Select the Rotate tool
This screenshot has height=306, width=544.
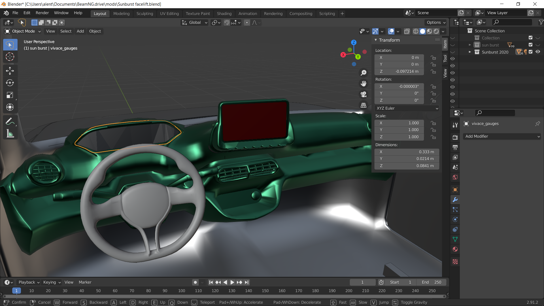pyautogui.click(x=10, y=83)
